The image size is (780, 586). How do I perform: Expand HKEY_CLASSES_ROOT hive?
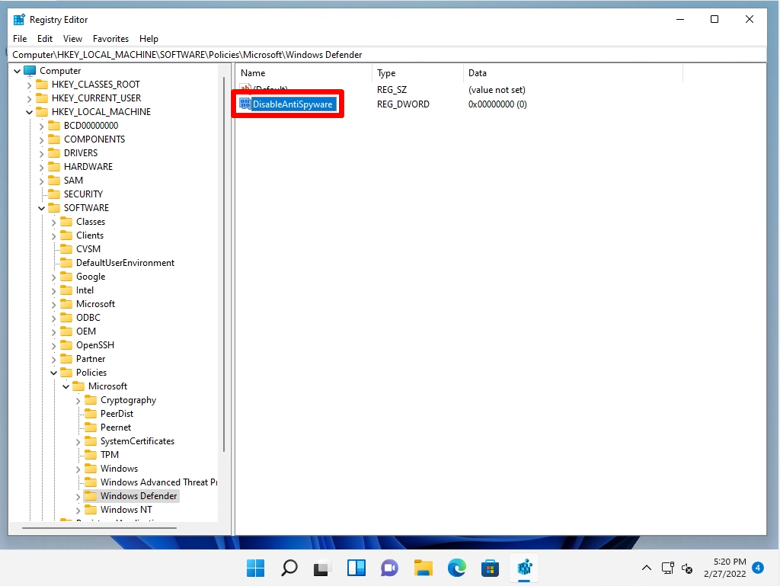[x=30, y=85]
